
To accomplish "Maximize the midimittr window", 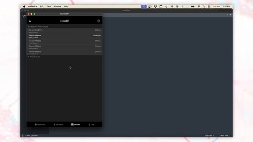I will coord(34,14).
